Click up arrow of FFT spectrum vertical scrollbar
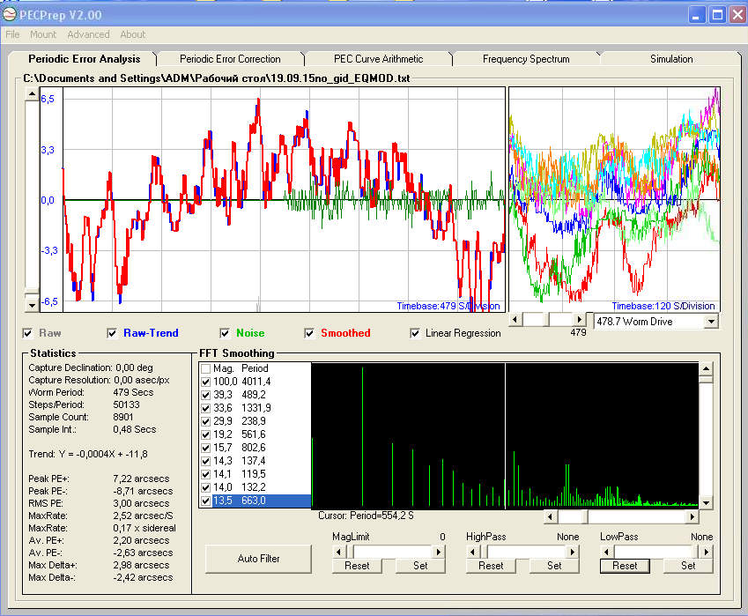The width and height of the screenshot is (748, 616). pos(706,369)
